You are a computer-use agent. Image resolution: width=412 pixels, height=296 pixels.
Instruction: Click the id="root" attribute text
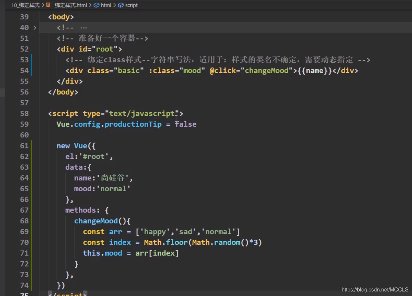[98, 49]
